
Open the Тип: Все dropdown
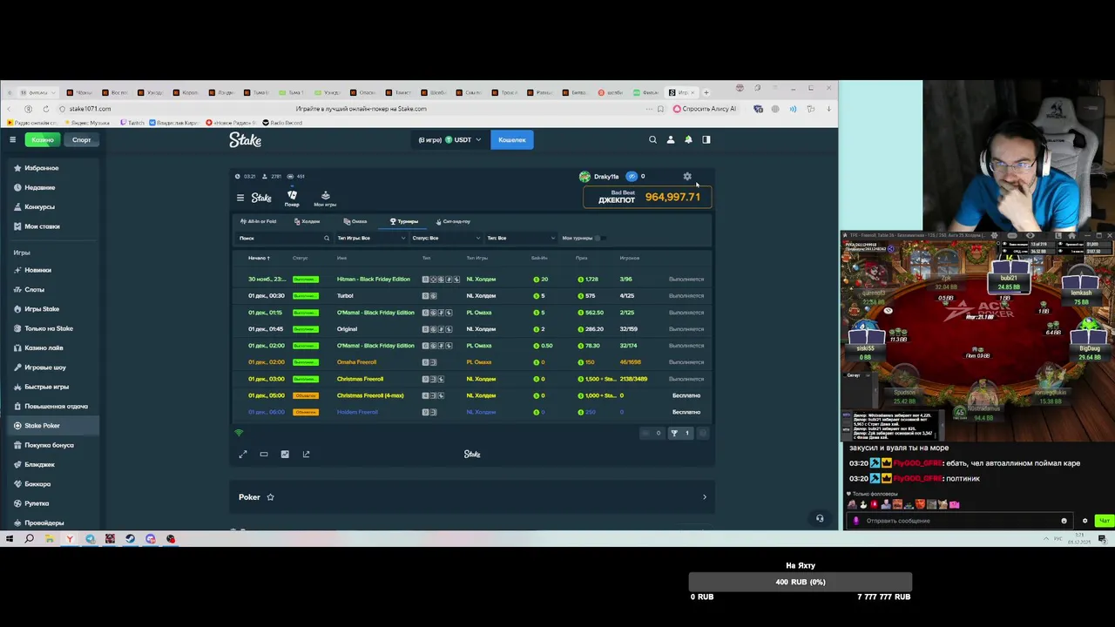pos(521,238)
